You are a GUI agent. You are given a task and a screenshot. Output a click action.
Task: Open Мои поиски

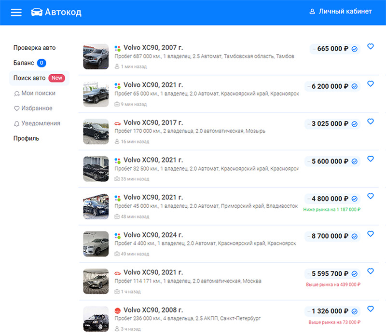(35, 93)
